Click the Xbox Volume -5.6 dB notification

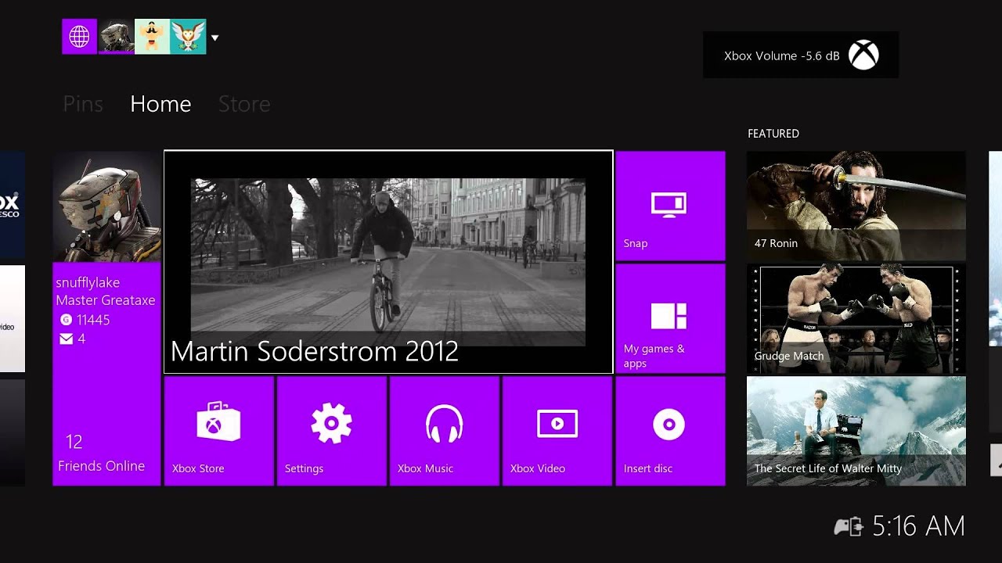point(801,55)
